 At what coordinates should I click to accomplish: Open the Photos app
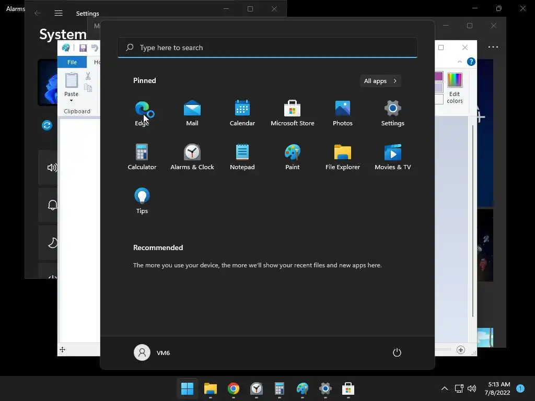click(x=343, y=113)
